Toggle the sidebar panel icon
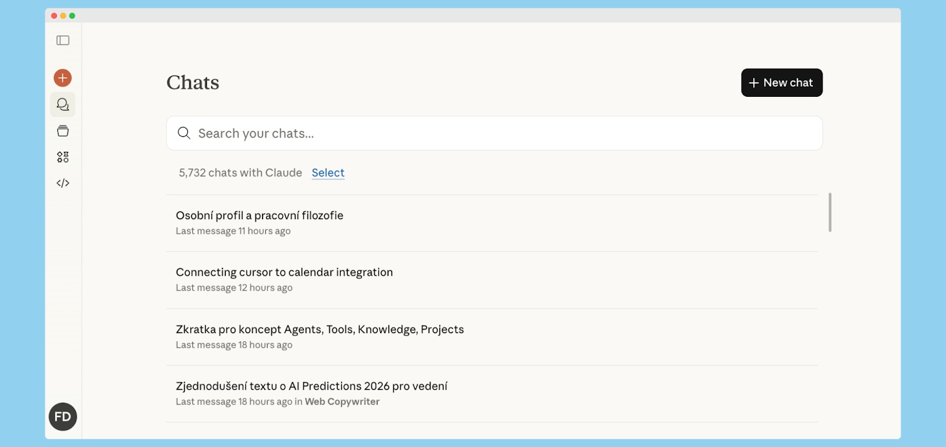Image resolution: width=946 pixels, height=447 pixels. pyautogui.click(x=63, y=40)
